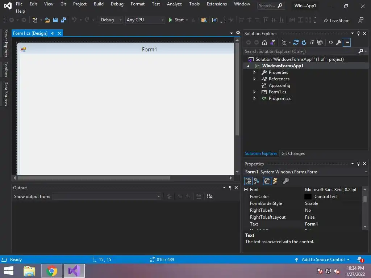Click the New Project toolbar icon

click(35, 20)
